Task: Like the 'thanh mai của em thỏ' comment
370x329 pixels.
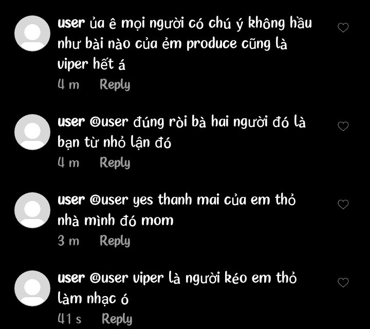Action: click(343, 205)
